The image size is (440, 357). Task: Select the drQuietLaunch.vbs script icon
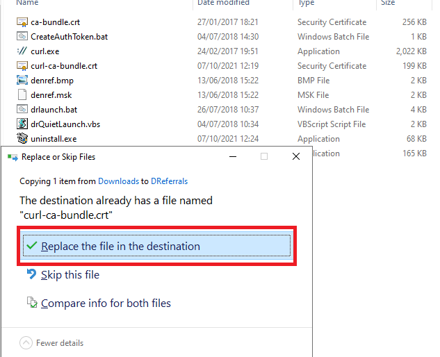click(x=22, y=124)
